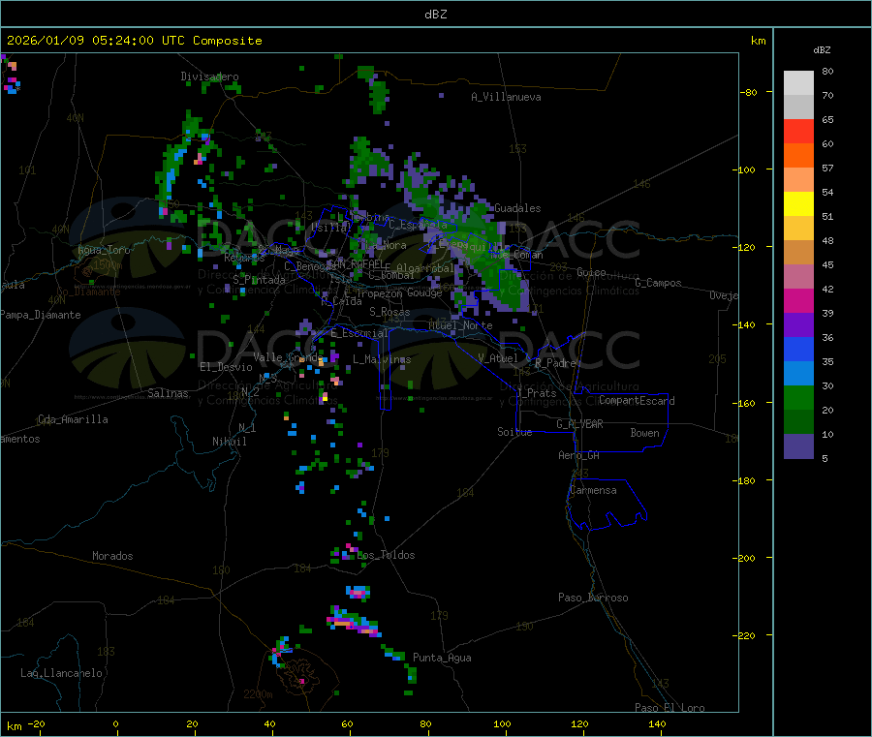This screenshot has height=737, width=872.
Task: Click the S_Pintada label
Action: (x=259, y=280)
